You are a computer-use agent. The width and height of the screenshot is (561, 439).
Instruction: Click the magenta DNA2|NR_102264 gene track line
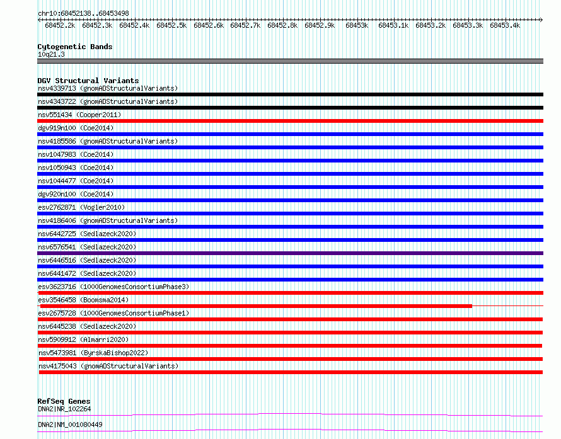pos(290,414)
